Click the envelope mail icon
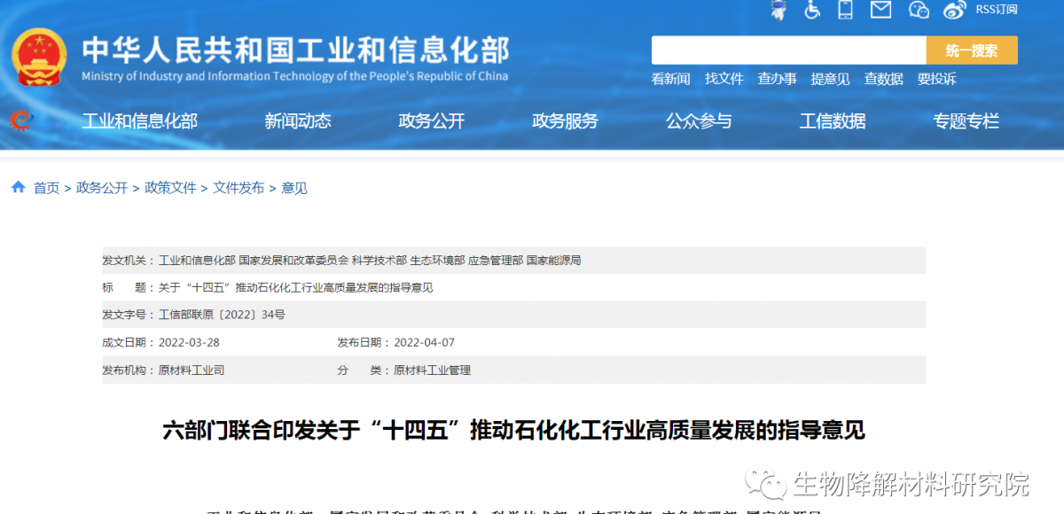Screen dimensions: 1064x514 pyautogui.click(x=880, y=10)
